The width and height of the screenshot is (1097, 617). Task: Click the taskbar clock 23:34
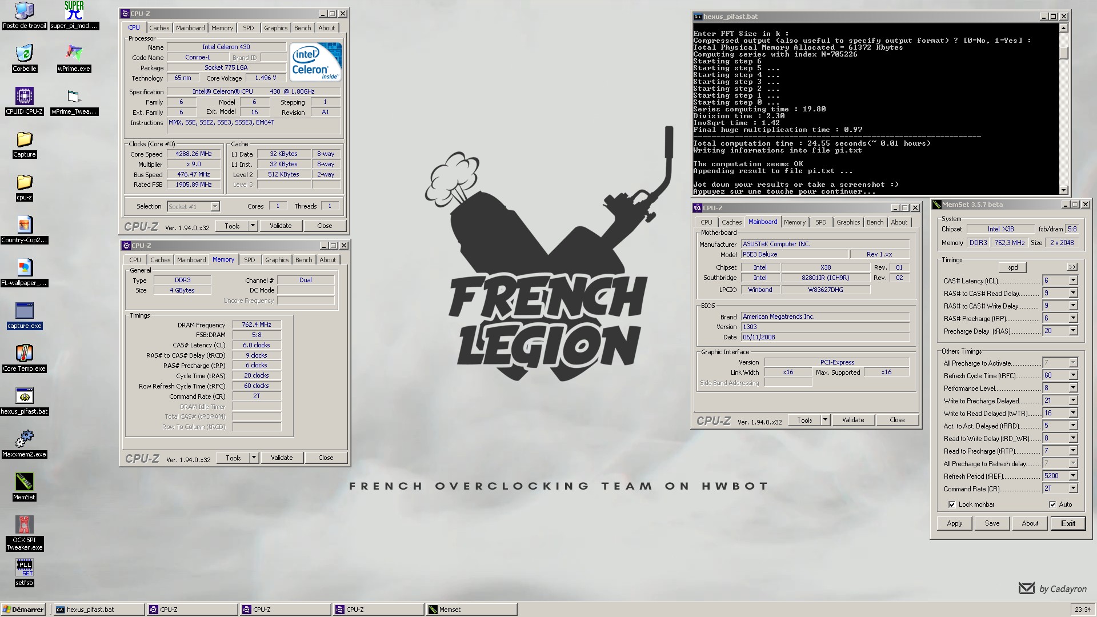(1082, 610)
